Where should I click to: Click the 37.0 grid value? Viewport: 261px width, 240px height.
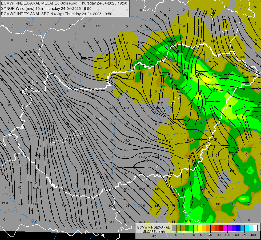point(127,141)
